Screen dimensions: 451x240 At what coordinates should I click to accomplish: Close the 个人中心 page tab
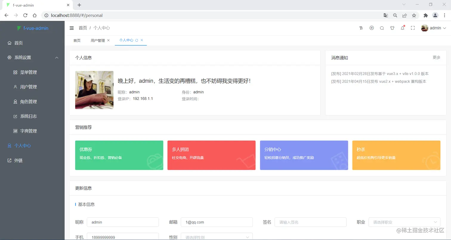pyautogui.click(x=142, y=40)
